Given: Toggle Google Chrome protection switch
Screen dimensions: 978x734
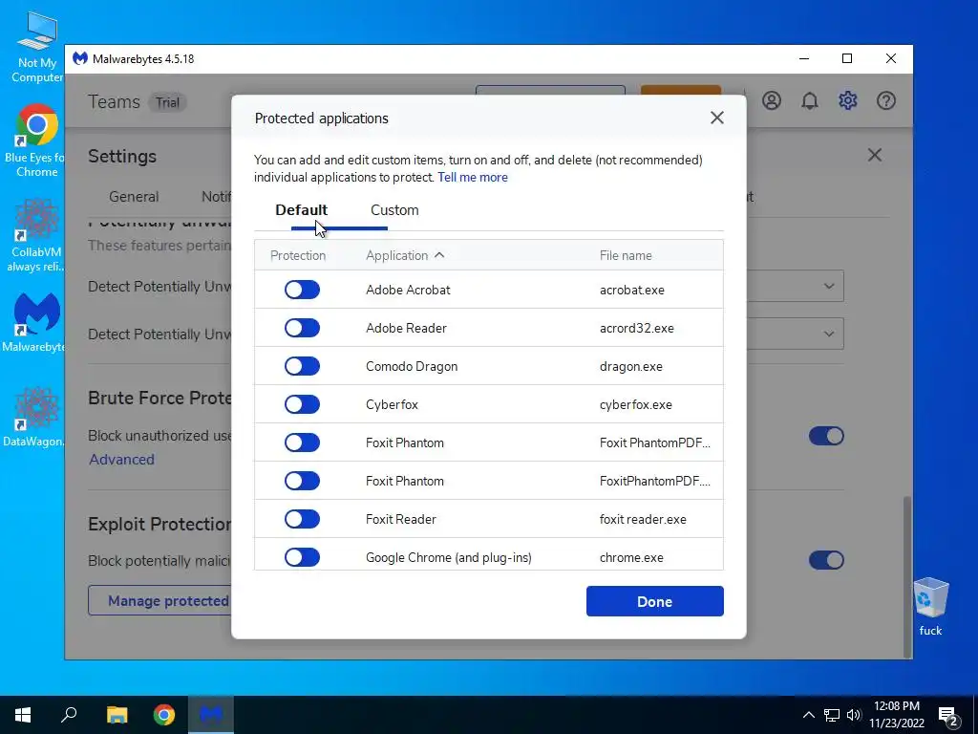Looking at the screenshot, I should (x=302, y=557).
